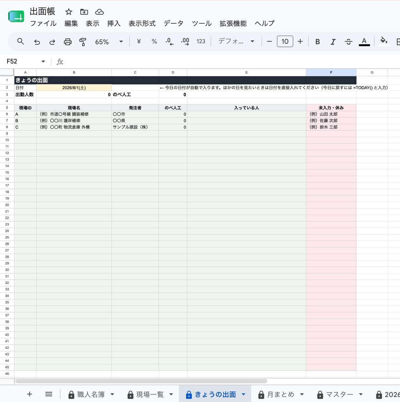400x402 pixels.
Task: Increase decimal places
Action: pyautogui.click(x=185, y=41)
